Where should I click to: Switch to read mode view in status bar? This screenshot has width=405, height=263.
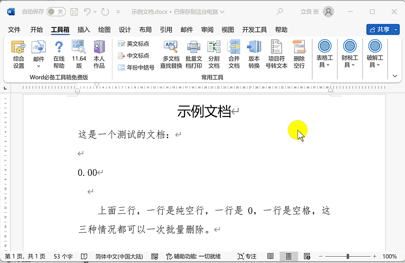click(x=271, y=256)
